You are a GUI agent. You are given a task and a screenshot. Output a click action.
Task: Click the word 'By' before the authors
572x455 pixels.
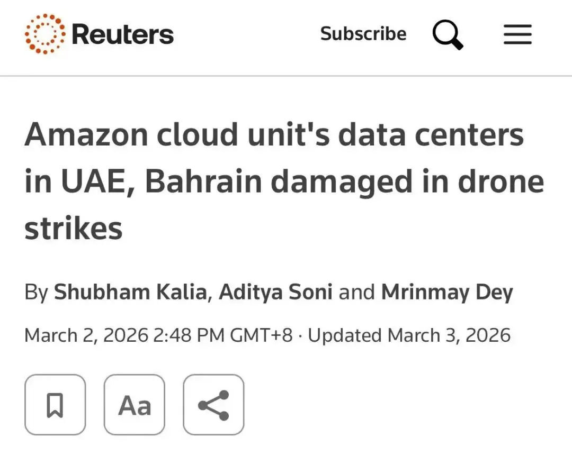tap(36, 292)
